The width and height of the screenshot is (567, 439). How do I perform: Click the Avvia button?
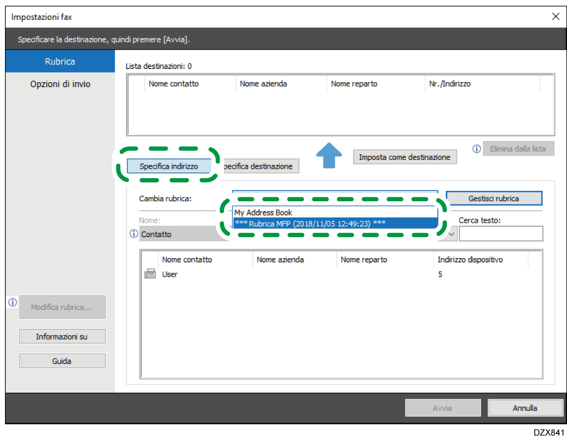(442, 408)
